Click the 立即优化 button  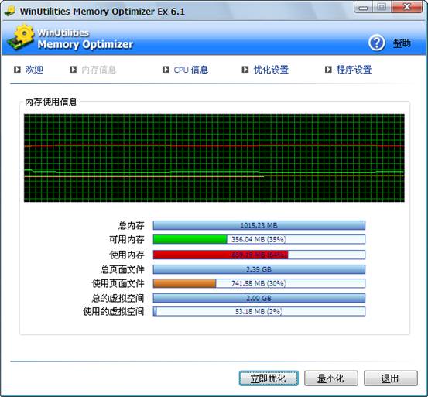click(x=269, y=378)
